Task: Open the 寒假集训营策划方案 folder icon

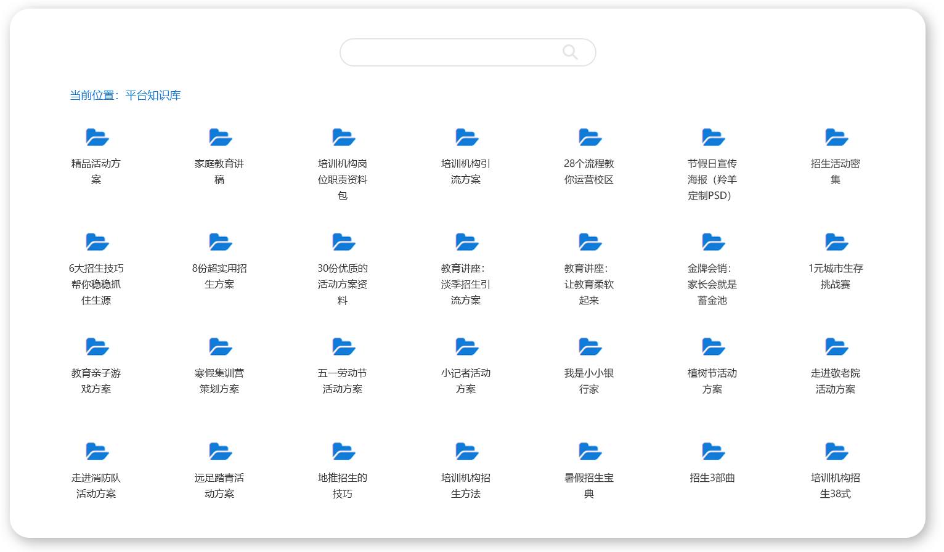Action: pyautogui.click(x=220, y=347)
